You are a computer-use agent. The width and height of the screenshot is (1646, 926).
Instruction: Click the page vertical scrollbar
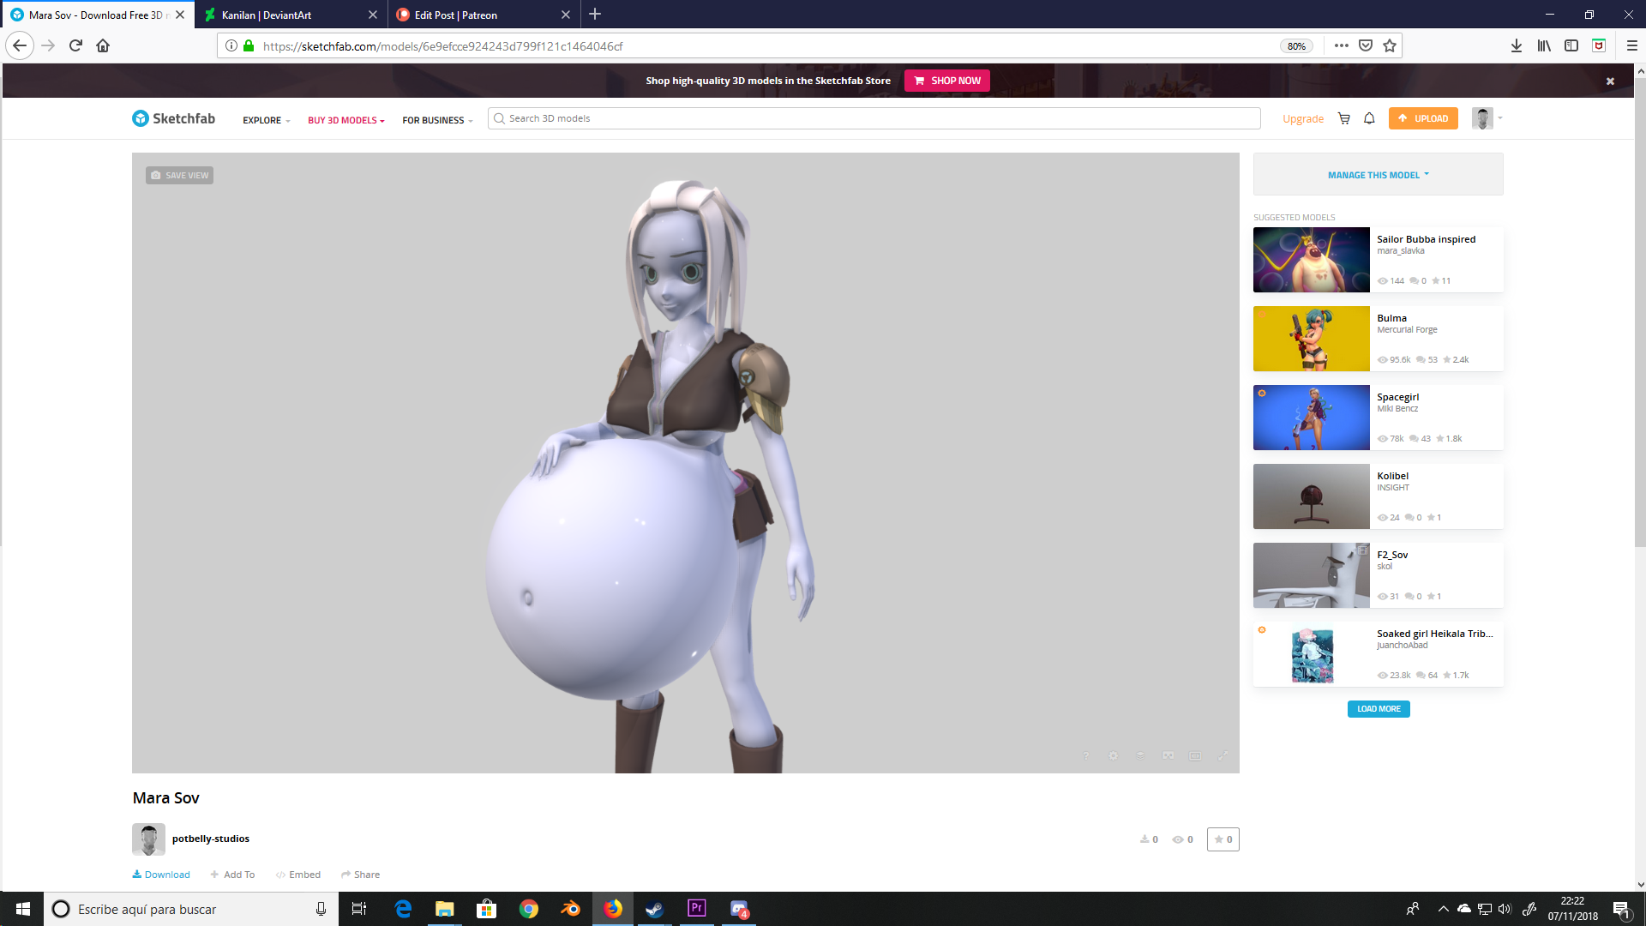pyautogui.click(x=1640, y=313)
